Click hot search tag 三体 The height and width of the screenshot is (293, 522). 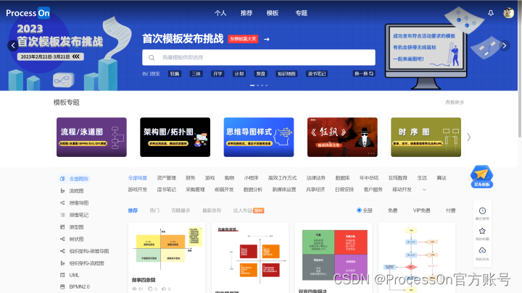196,74
